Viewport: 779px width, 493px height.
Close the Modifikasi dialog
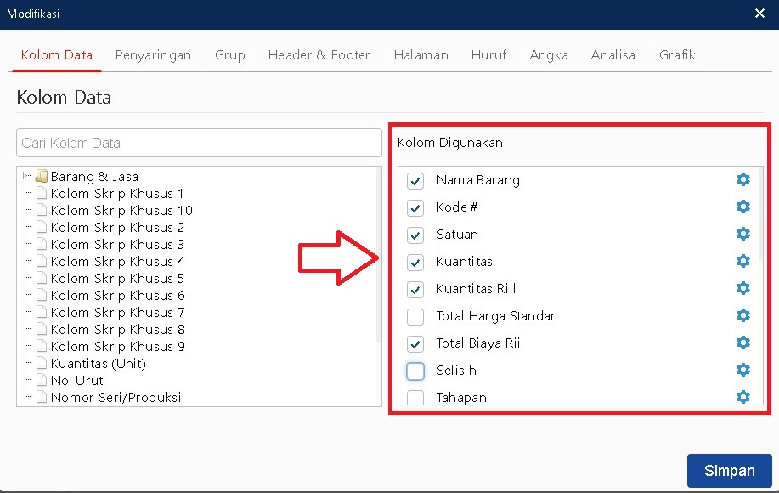(759, 13)
